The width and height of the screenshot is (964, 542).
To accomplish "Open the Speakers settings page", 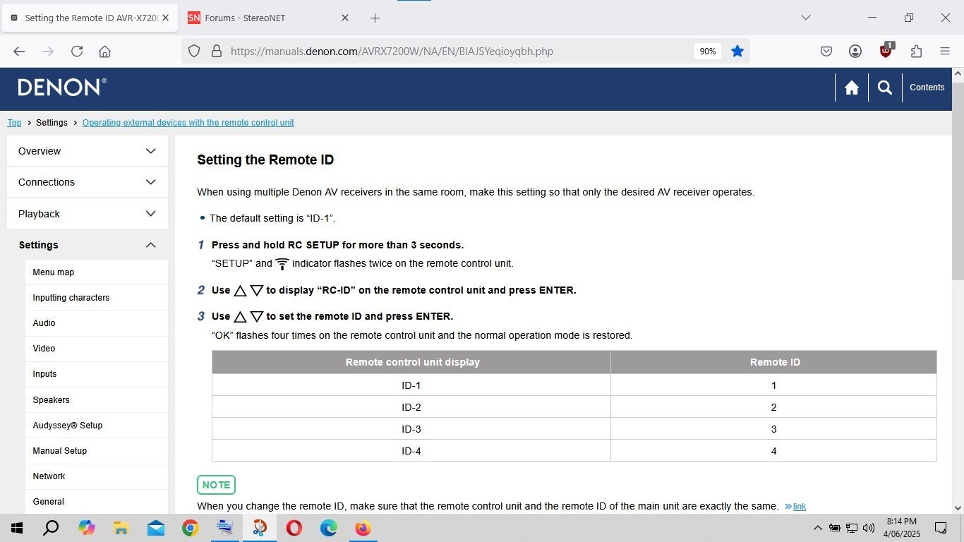I will (97, 400).
